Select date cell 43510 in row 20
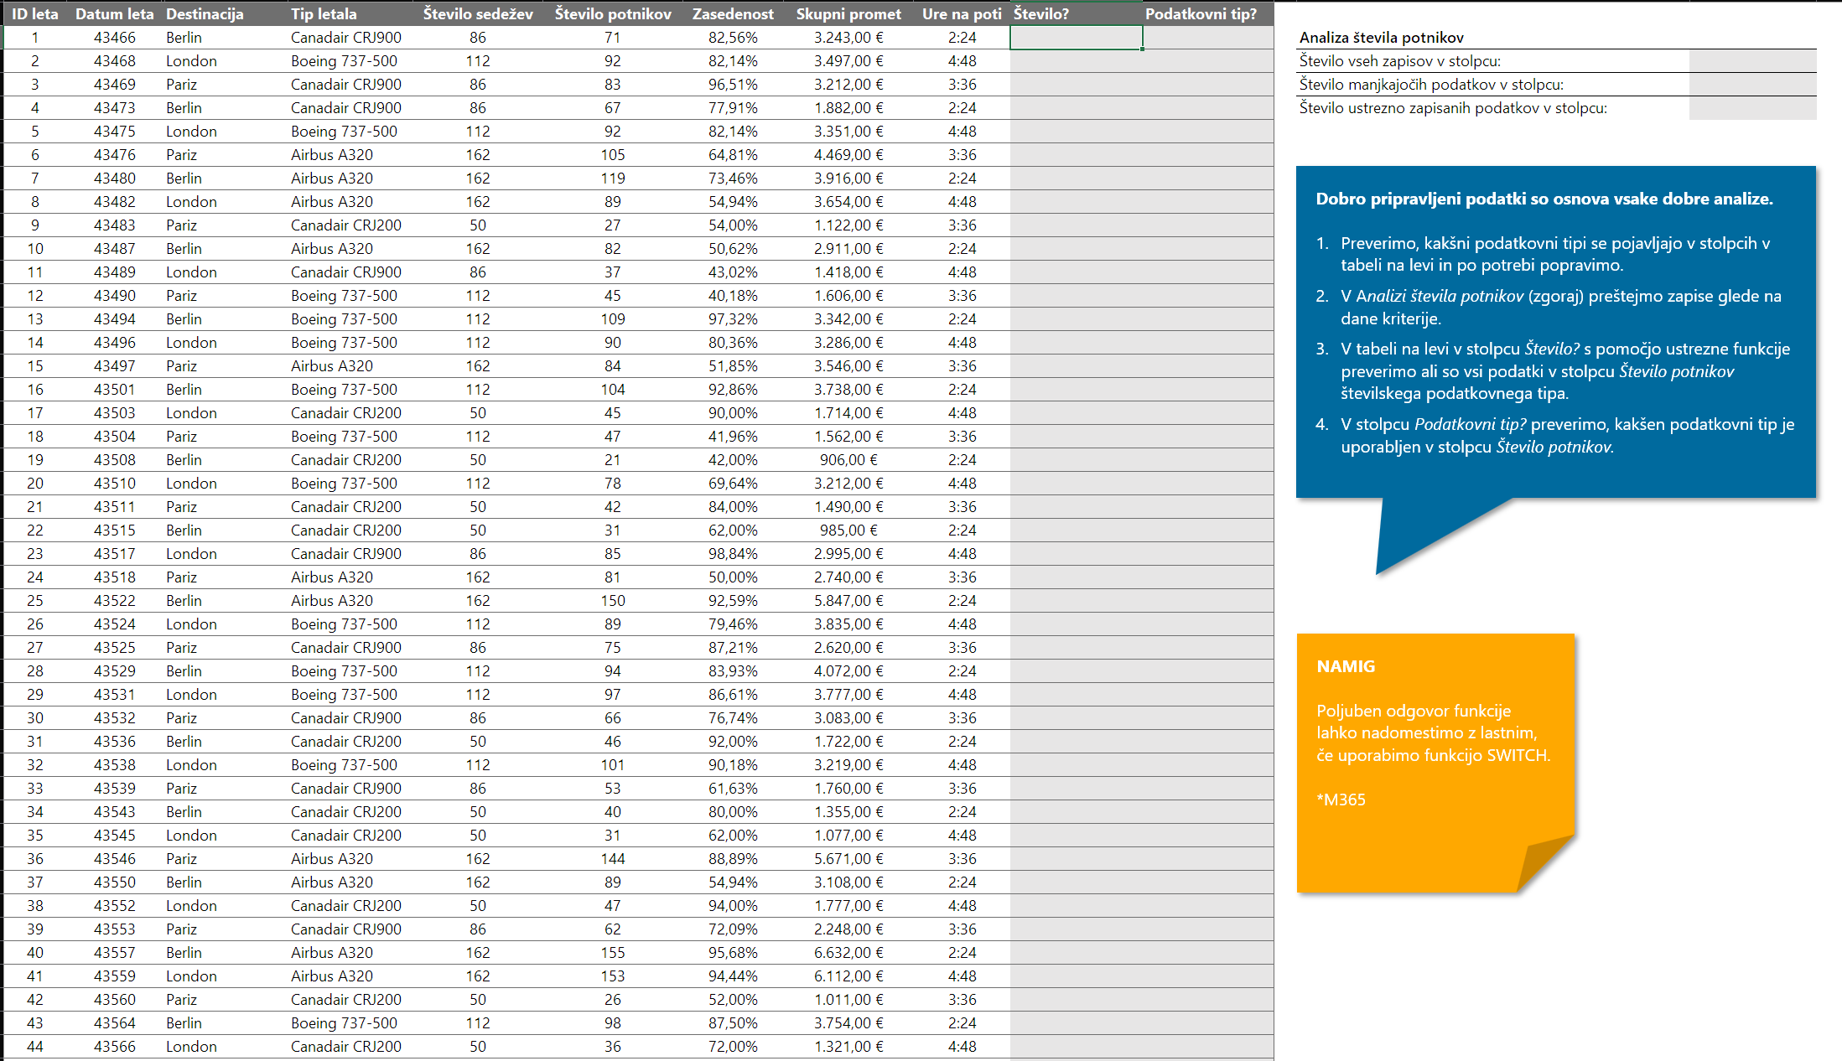1842x1061 pixels. (115, 484)
